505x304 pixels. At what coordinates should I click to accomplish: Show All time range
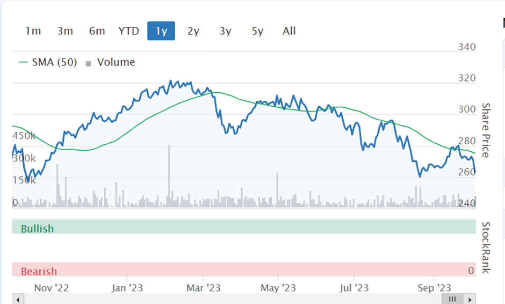tap(289, 31)
